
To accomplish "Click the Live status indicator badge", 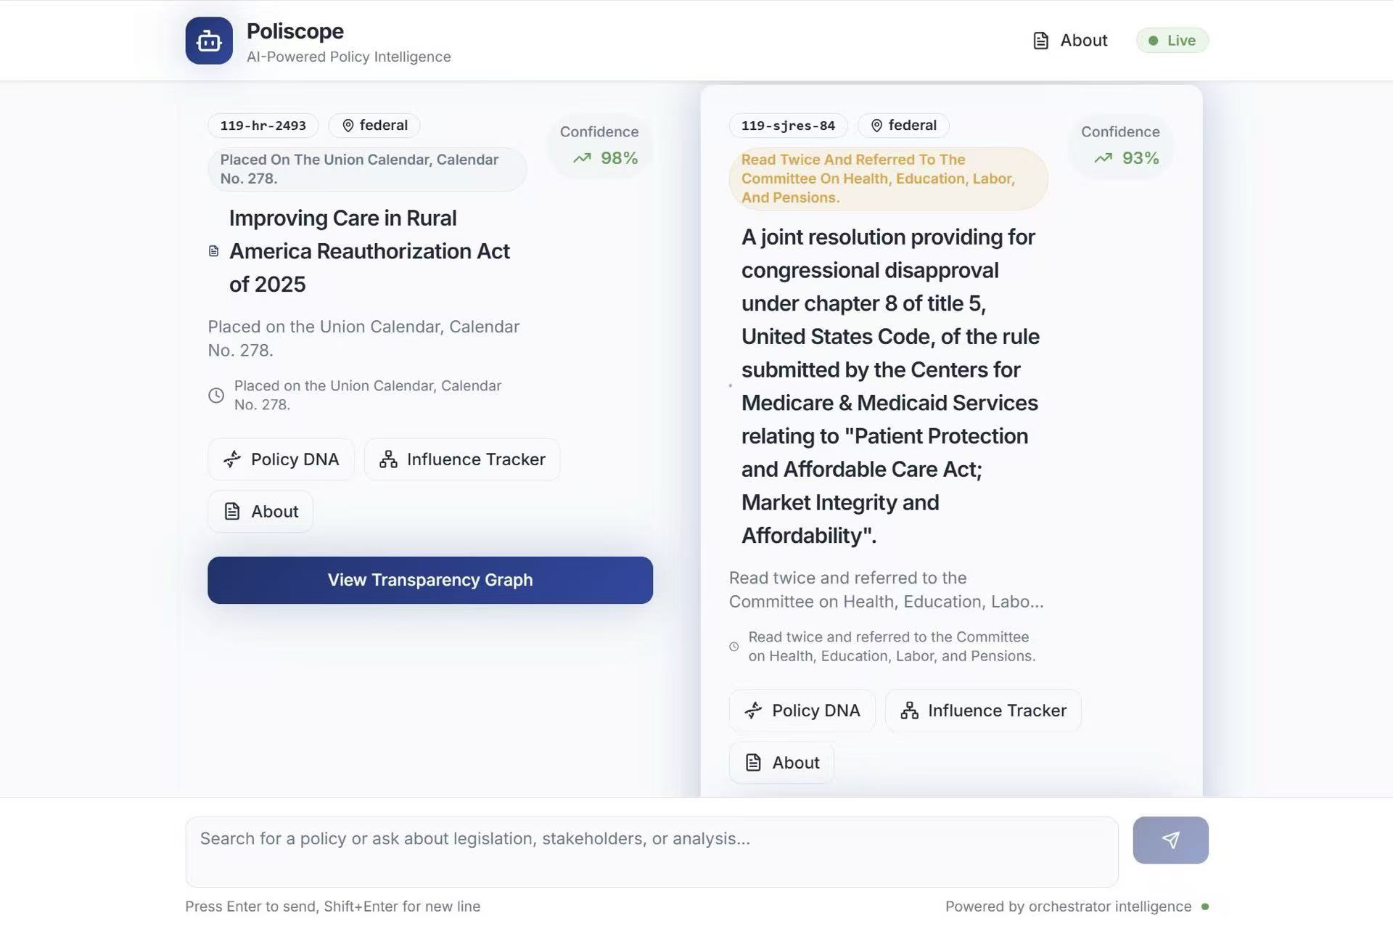I will (1172, 41).
